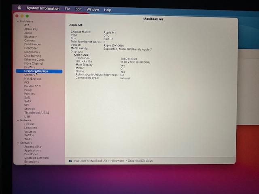
Task: Select SPI in the sidebar
Action: coord(26,105)
